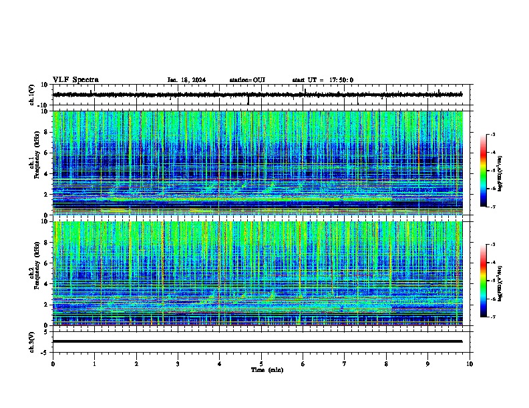The height and width of the screenshot is (408, 529).
Task: Click the "-7" label on ch.2 color bar
Action: [493, 317]
